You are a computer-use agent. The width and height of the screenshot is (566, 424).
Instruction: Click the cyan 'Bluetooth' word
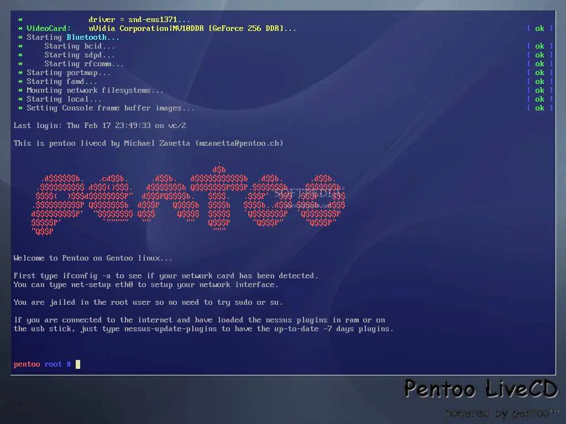click(x=87, y=37)
